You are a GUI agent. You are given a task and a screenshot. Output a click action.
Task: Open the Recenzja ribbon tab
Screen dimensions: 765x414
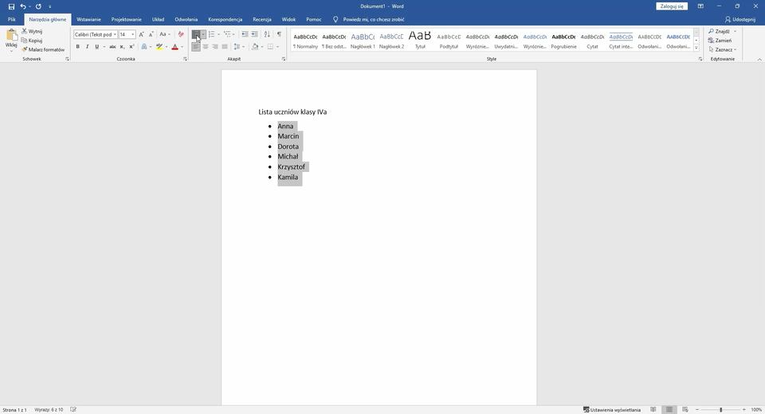pos(261,19)
